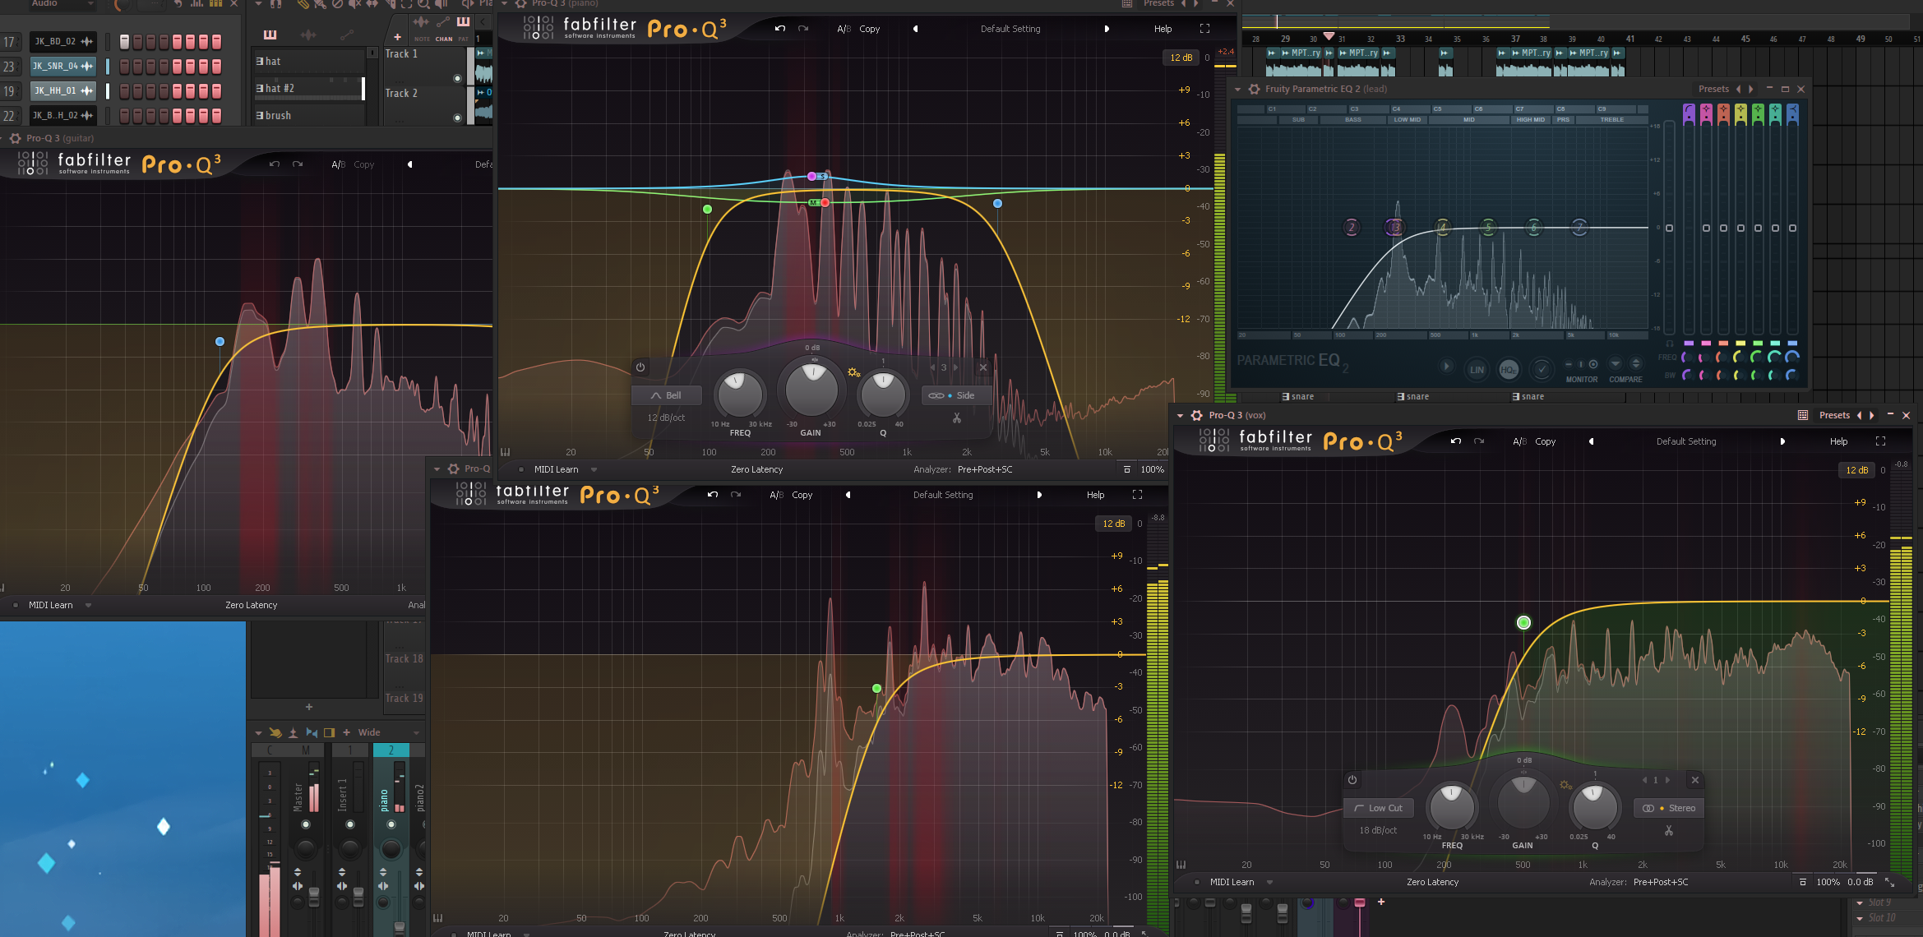1923x937 pixels.
Task: Click the Zero Latency mode in the vox window
Action: pyautogui.click(x=1432, y=882)
